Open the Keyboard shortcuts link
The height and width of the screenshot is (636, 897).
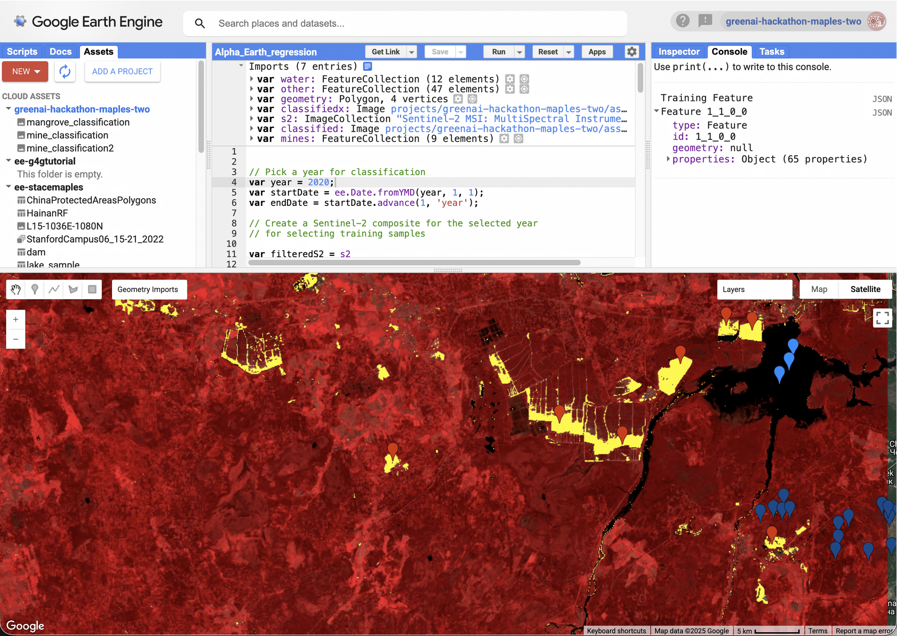tap(617, 631)
